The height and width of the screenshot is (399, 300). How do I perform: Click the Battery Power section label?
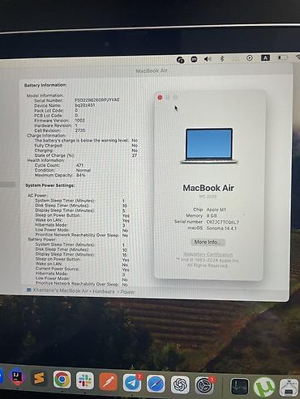42,240
